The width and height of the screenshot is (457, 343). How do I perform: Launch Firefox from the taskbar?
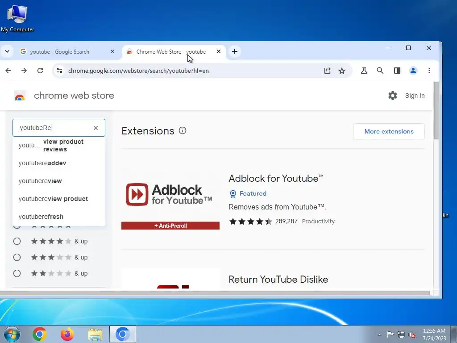pyautogui.click(x=67, y=334)
